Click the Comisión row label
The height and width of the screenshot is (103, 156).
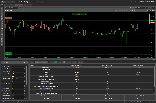point(46,72)
